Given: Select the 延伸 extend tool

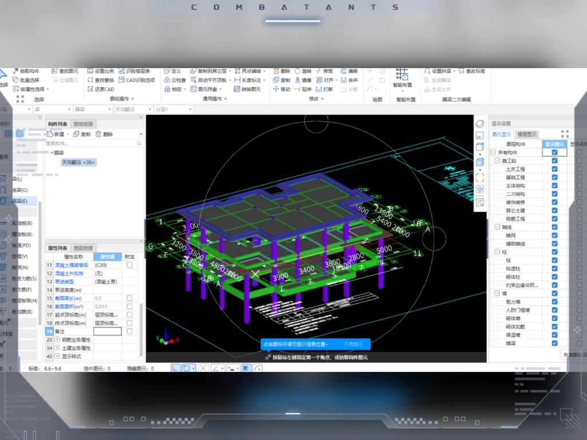Looking at the screenshot, I should (x=303, y=89).
